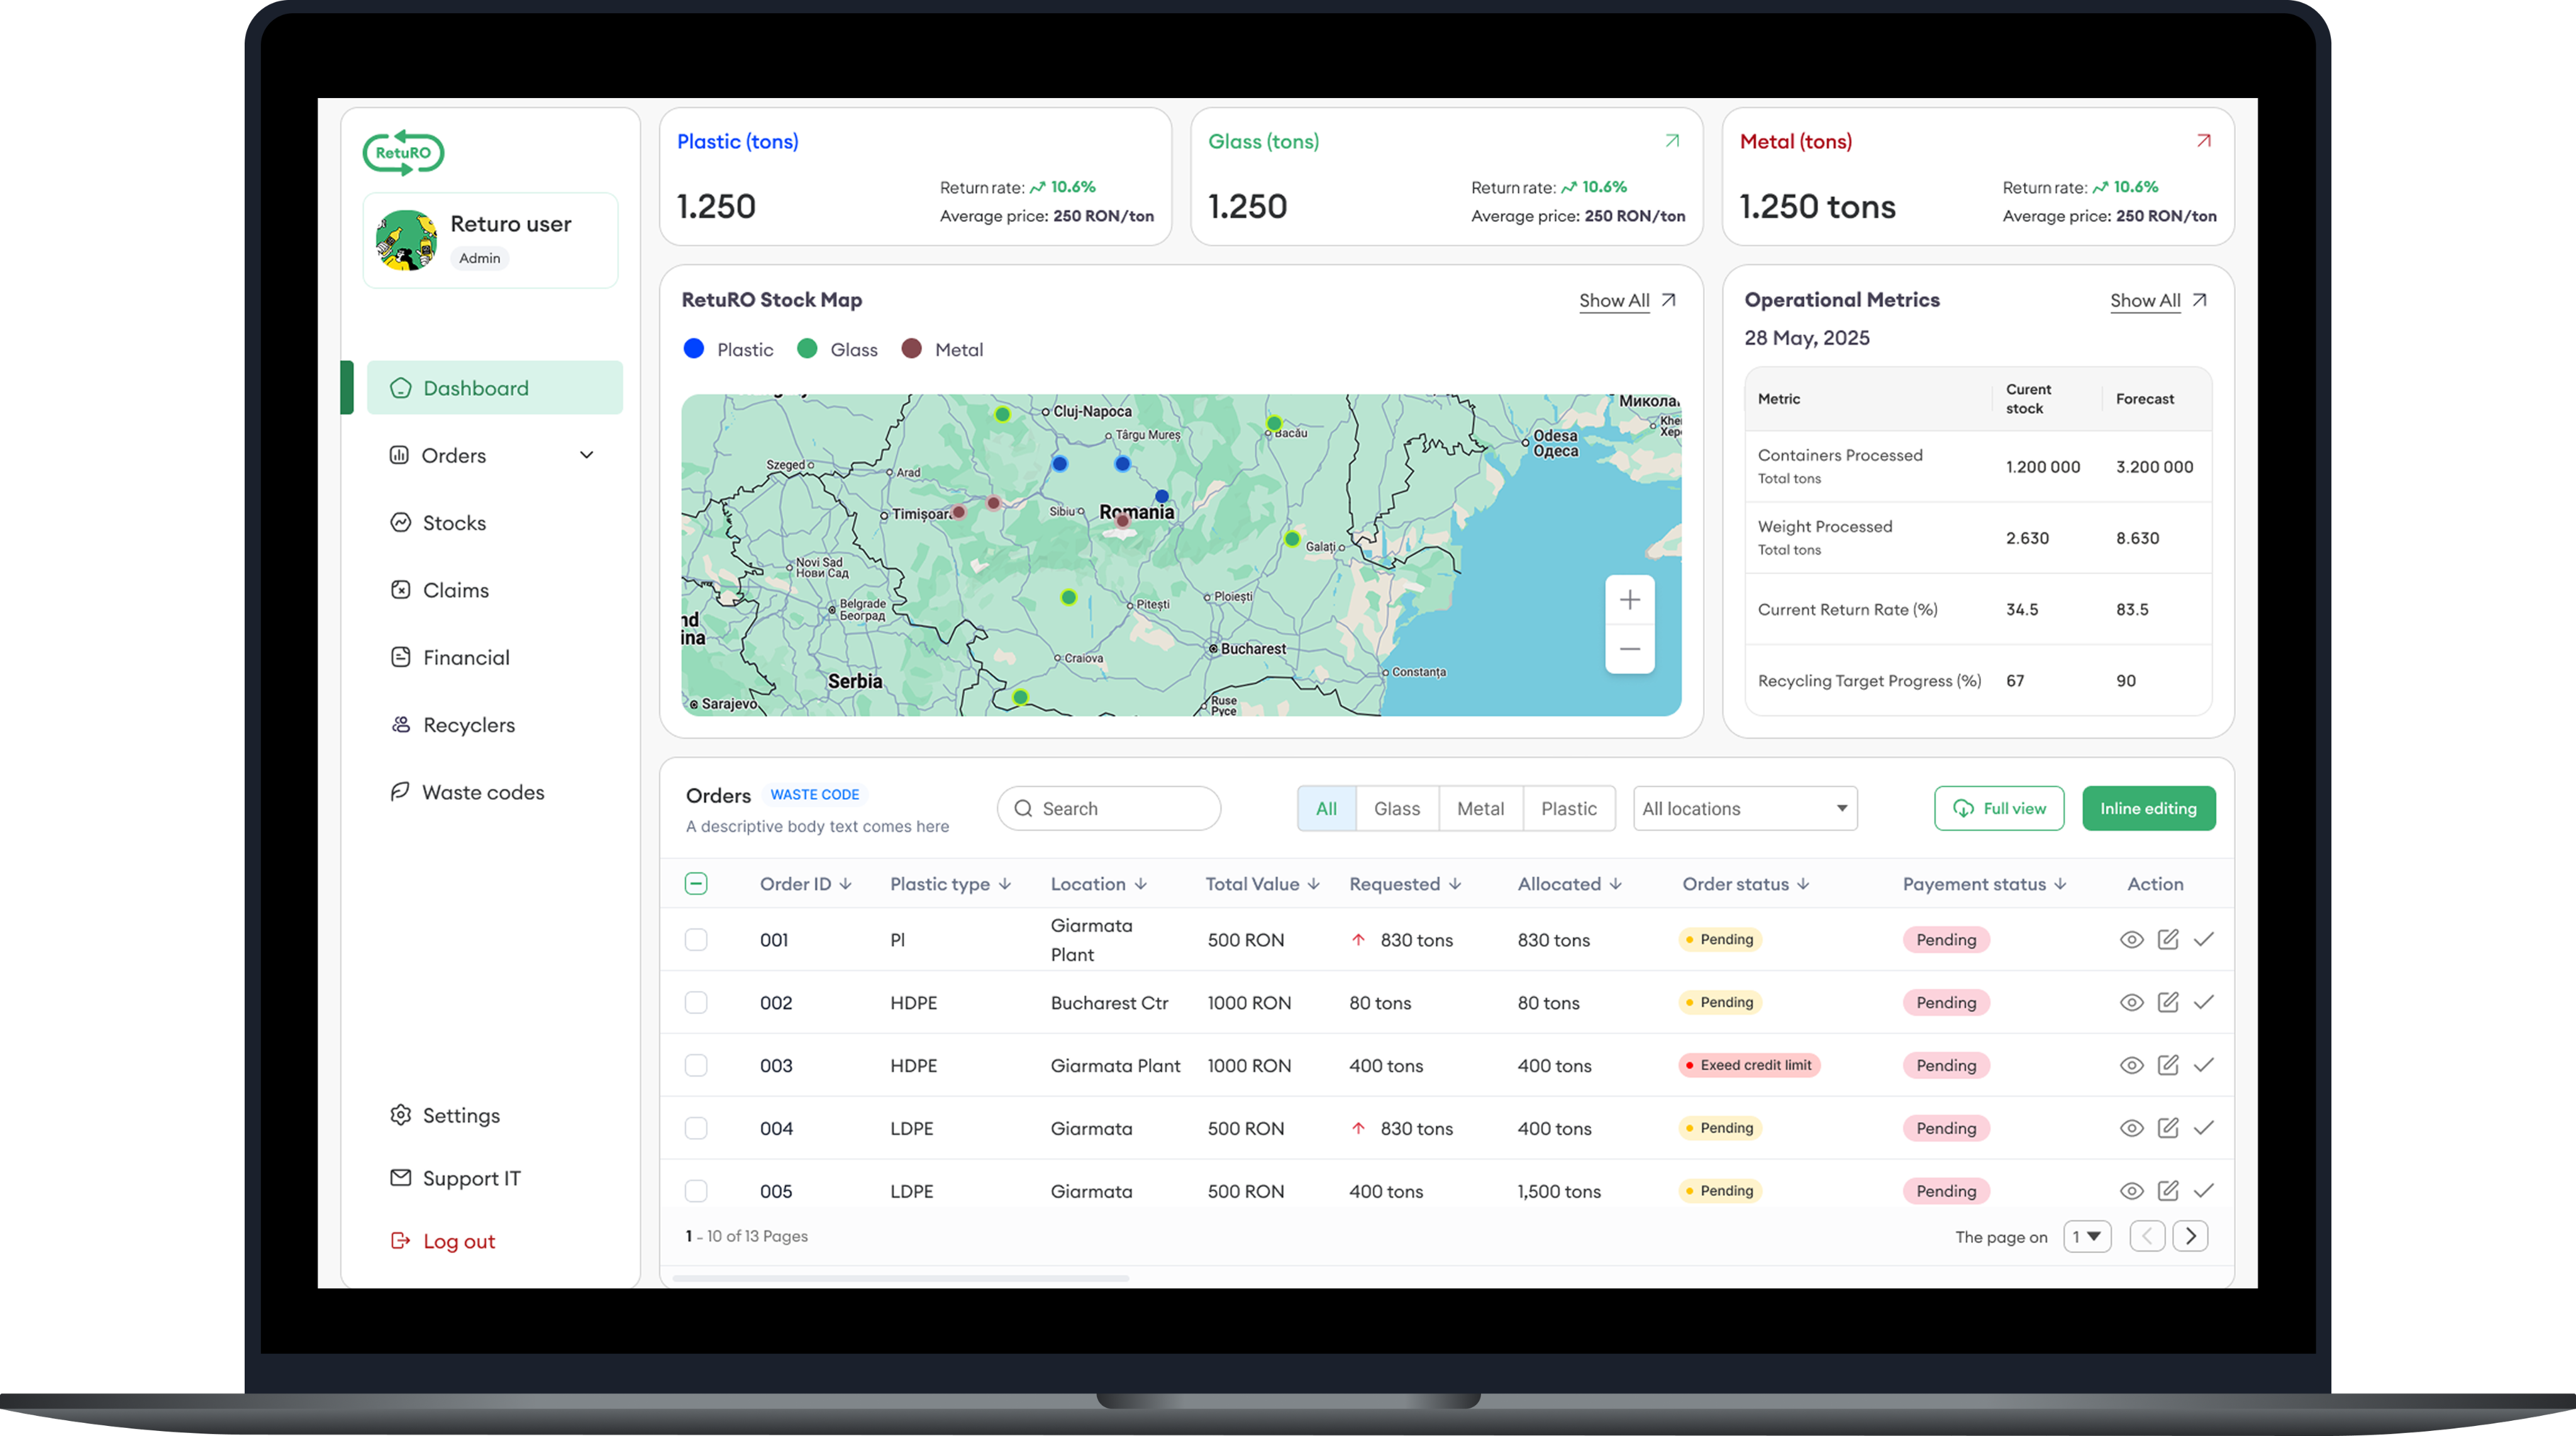Viewport: 2576px width, 1436px height.
Task: Approve order 002 with checkmark icon
Action: (x=2203, y=1002)
